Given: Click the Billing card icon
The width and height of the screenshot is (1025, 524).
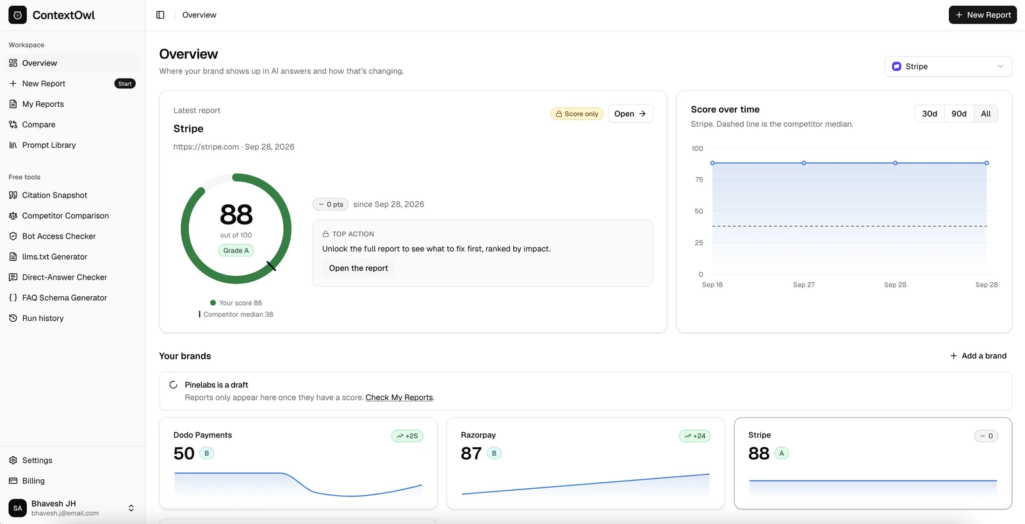Looking at the screenshot, I should tap(13, 480).
